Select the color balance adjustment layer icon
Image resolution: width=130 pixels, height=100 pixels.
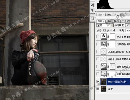(x=104, y=37)
